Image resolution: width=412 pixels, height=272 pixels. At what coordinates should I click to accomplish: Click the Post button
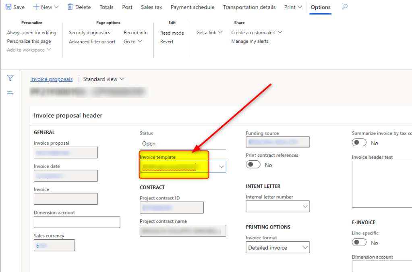click(x=127, y=7)
